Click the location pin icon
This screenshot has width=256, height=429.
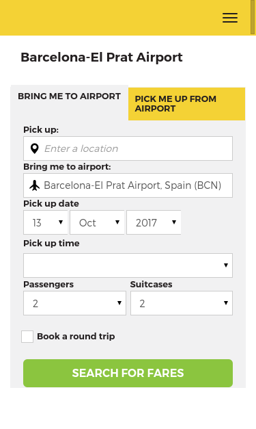tap(34, 148)
